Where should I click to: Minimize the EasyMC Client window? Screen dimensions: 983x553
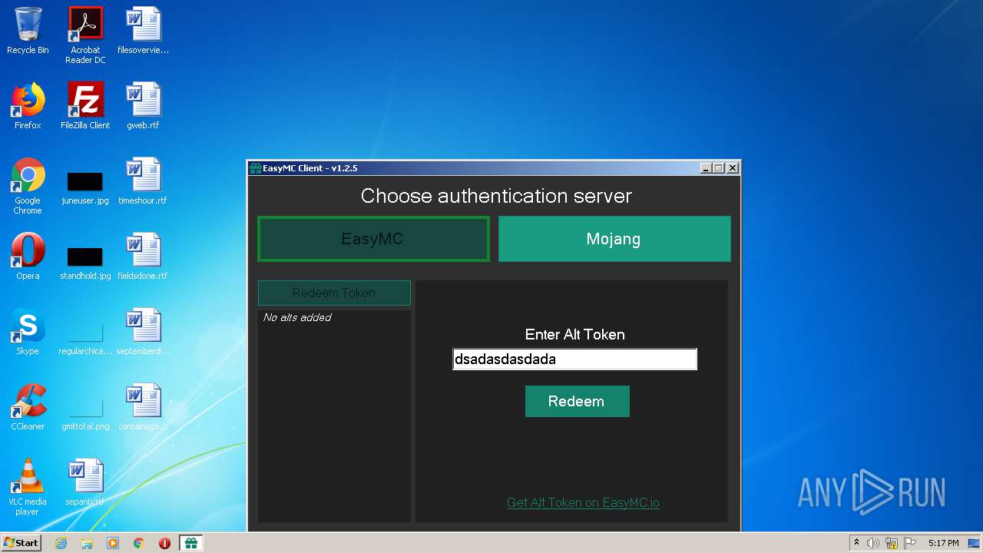pos(706,168)
